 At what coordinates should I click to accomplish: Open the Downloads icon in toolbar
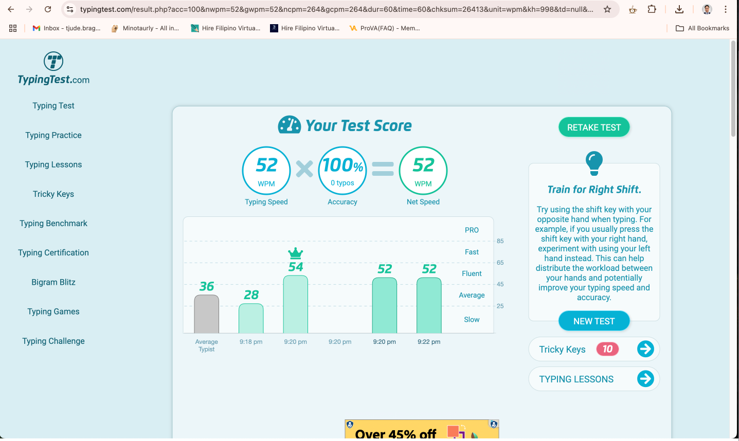(679, 9)
